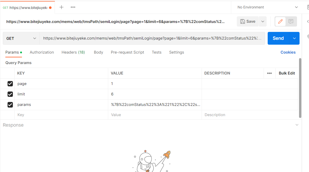This screenshot has width=309, height=172.
Task: Click the Save button
Action: coord(248,21)
